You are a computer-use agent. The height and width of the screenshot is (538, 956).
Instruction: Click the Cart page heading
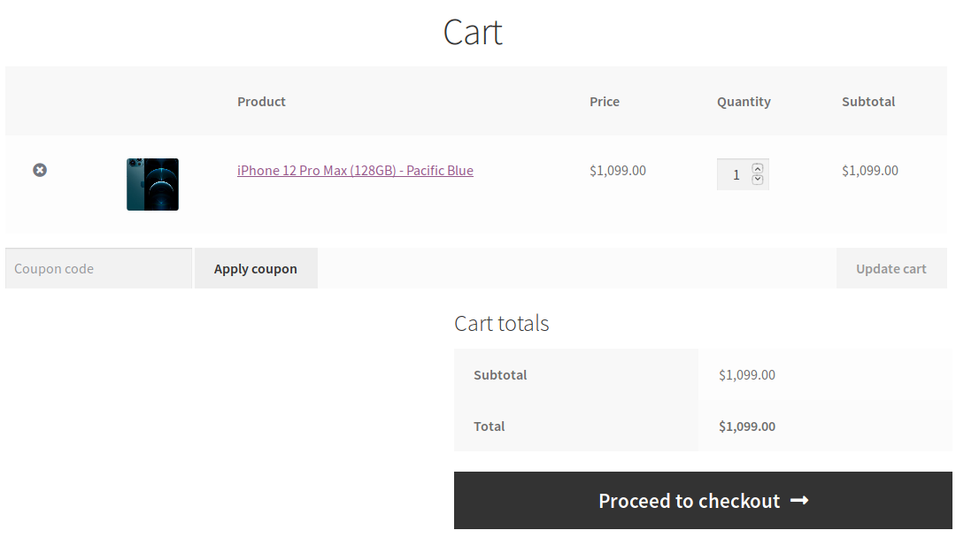(x=473, y=32)
